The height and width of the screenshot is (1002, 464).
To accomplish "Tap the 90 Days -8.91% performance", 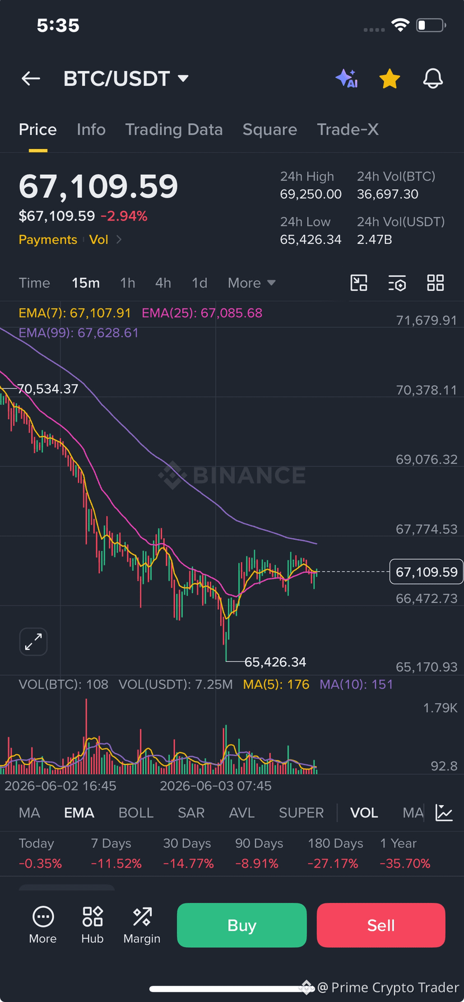I will pyautogui.click(x=259, y=853).
